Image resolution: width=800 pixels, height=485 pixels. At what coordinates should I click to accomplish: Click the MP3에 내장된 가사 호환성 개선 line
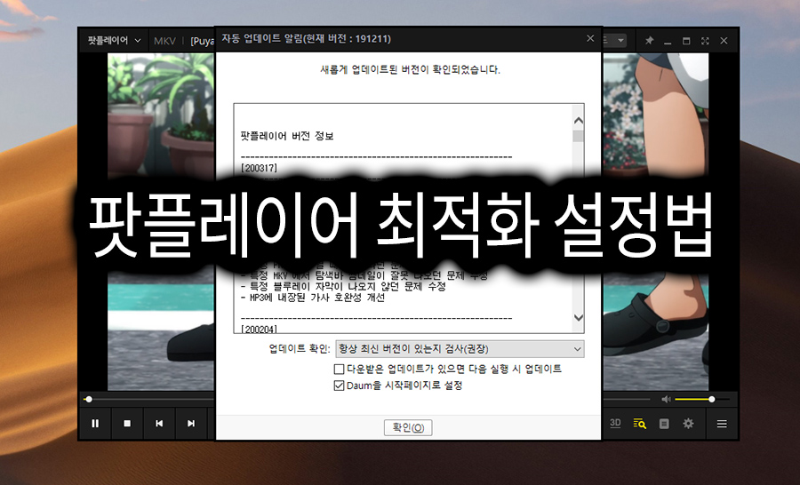[x=313, y=298]
